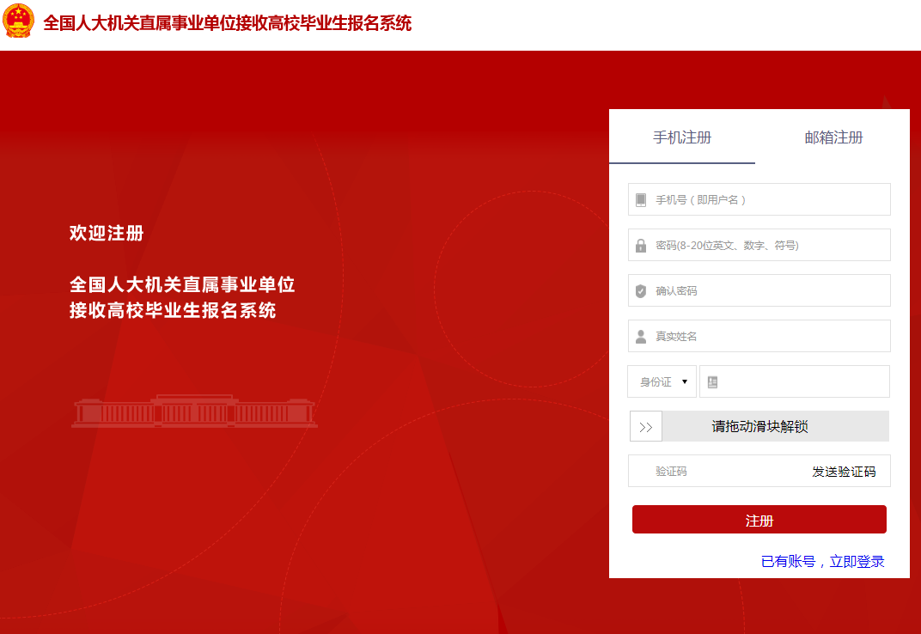Screen dimensions: 921x634
Task: Click the padlock icon in password field
Action: coord(641,246)
